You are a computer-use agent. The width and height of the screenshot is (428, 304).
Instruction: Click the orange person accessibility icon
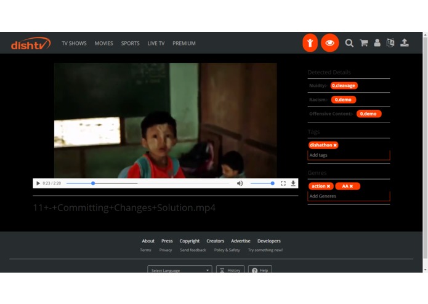310,43
